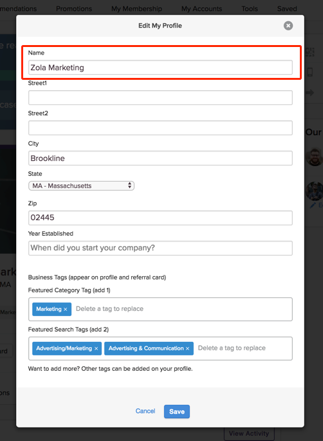Remove the Advertising/Marketing search tag
Image resolution: width=323 pixels, height=441 pixels.
point(96,348)
